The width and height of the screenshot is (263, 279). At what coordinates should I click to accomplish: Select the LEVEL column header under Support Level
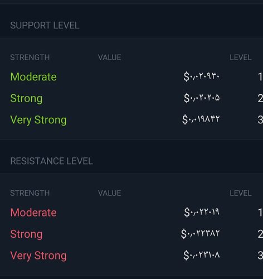pos(241,57)
